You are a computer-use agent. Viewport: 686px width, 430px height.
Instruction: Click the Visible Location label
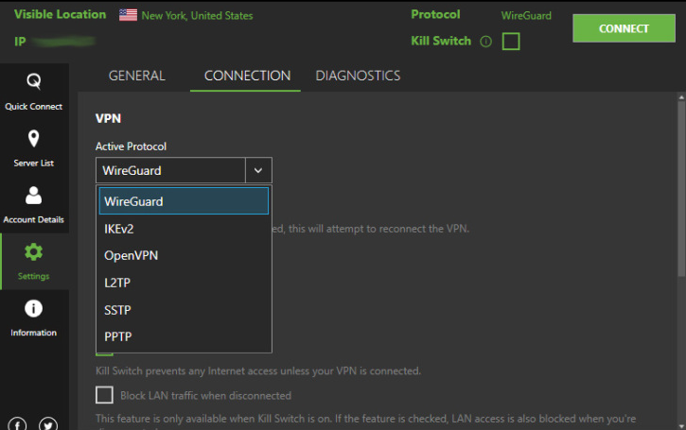pyautogui.click(x=60, y=14)
